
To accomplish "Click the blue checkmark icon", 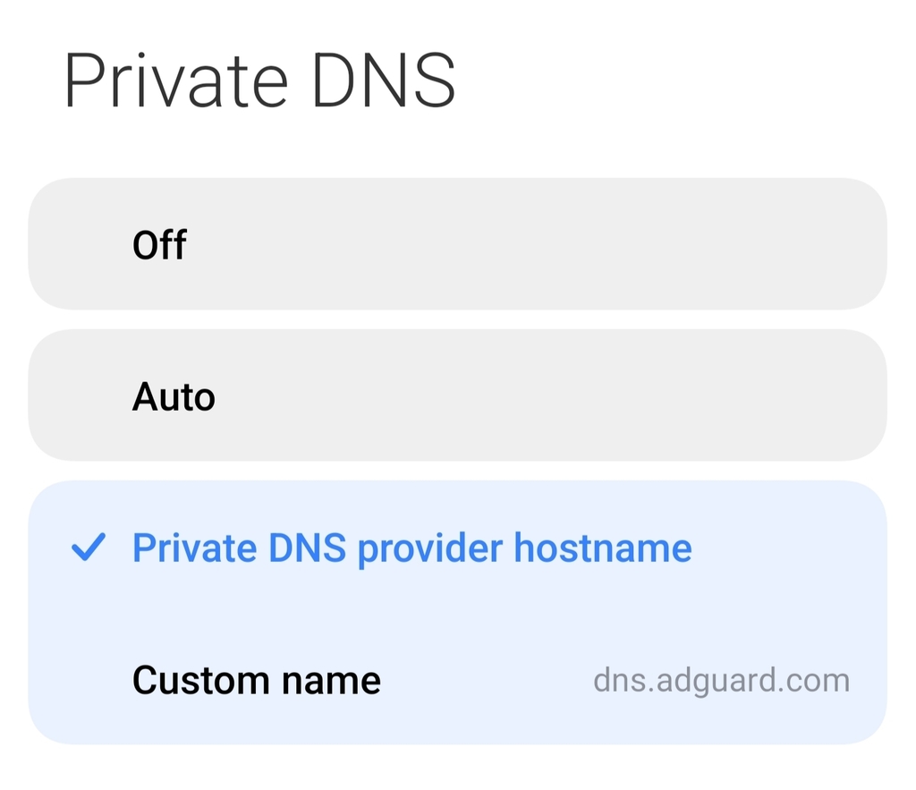I will [89, 548].
